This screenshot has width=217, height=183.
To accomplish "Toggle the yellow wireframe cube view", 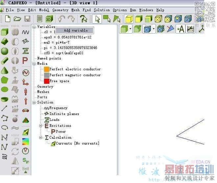I will point(158,19).
